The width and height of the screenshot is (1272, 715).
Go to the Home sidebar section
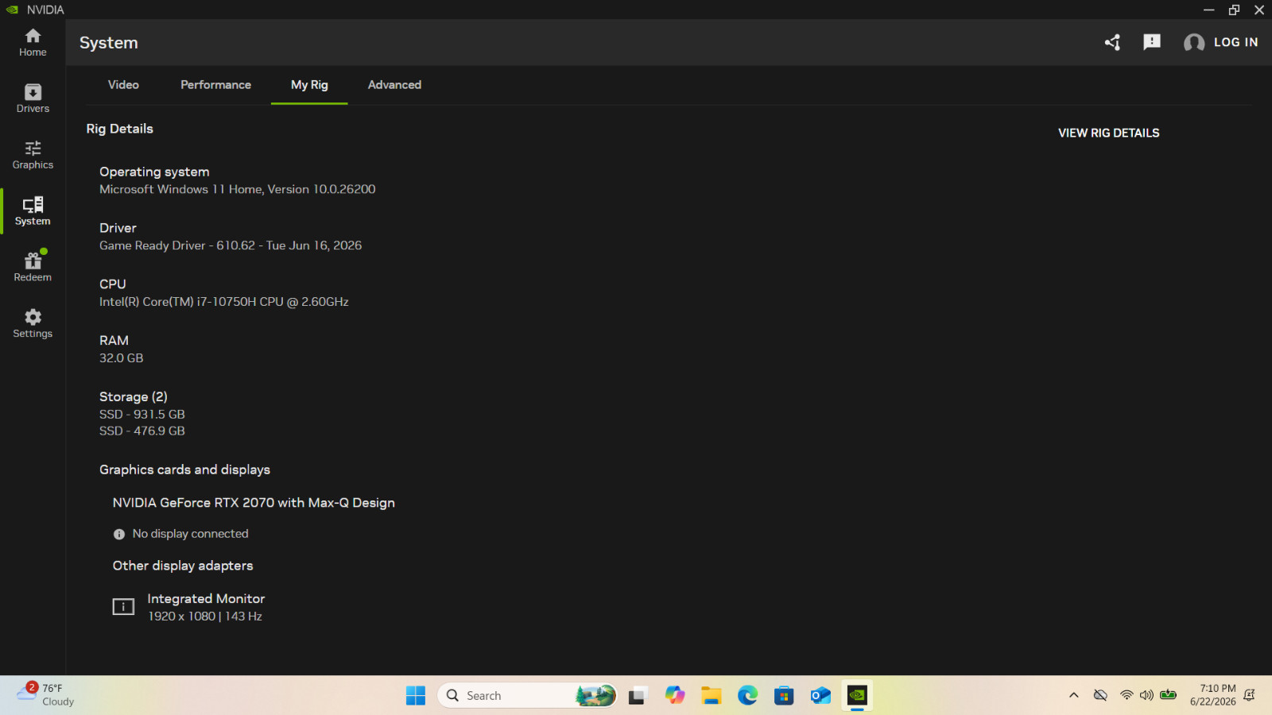point(33,43)
